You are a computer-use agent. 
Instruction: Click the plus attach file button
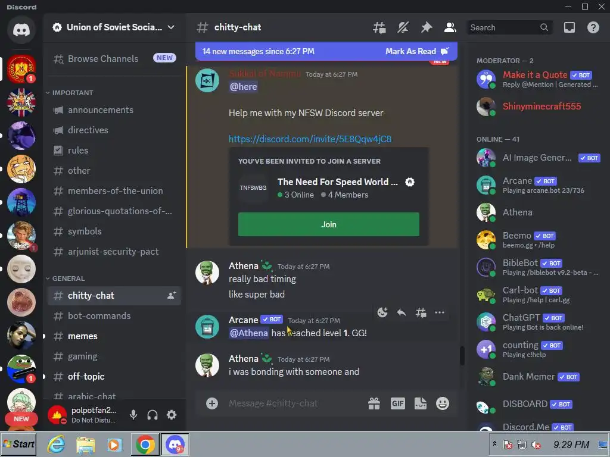point(212,403)
